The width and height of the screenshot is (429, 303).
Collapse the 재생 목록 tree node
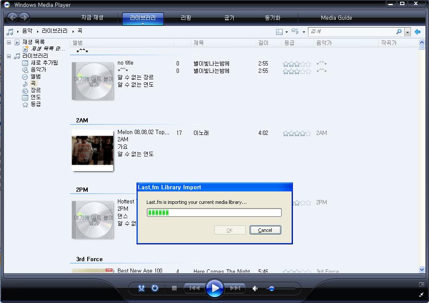click(x=9, y=42)
